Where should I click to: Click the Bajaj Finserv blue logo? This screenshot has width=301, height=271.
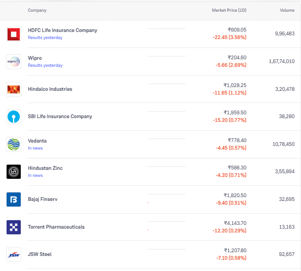pos(13,199)
